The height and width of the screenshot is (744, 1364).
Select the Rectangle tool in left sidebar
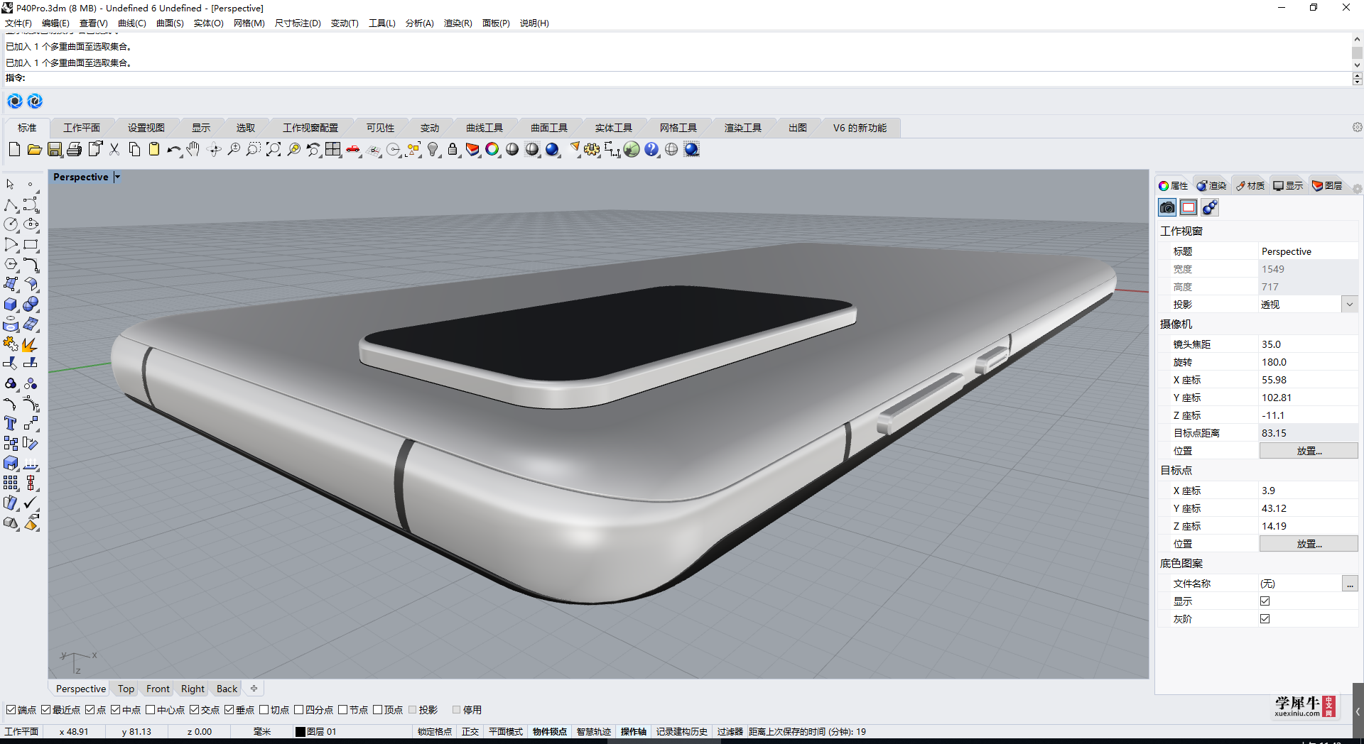(x=31, y=245)
